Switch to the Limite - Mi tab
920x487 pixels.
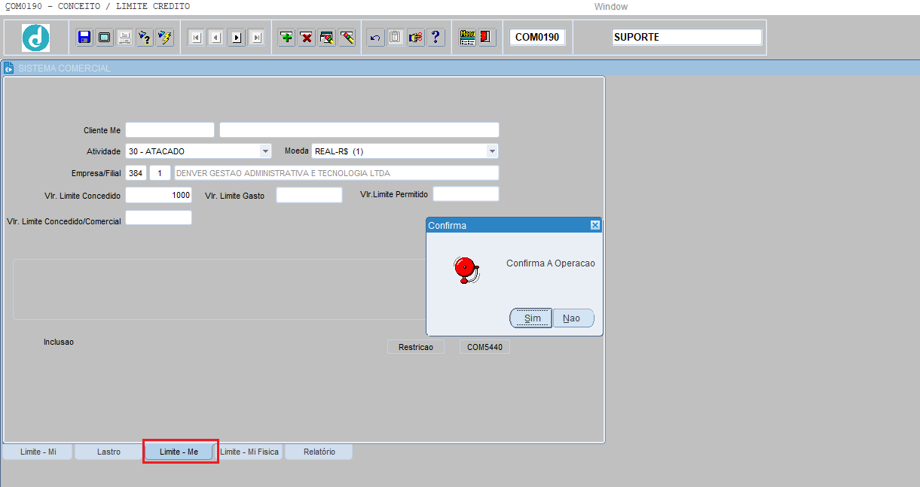tap(38, 452)
